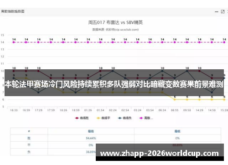
Task: Click the 06:24 x-axis label
Action: [162, 110]
